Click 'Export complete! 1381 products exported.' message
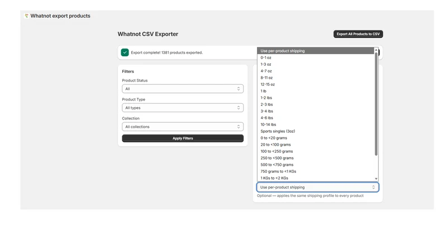Screen dimensions: 447x251 167,52
